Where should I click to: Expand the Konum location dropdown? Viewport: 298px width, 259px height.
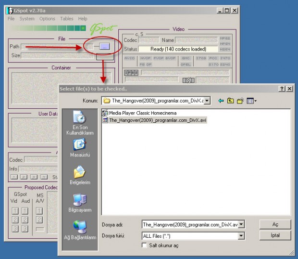tap(207, 101)
